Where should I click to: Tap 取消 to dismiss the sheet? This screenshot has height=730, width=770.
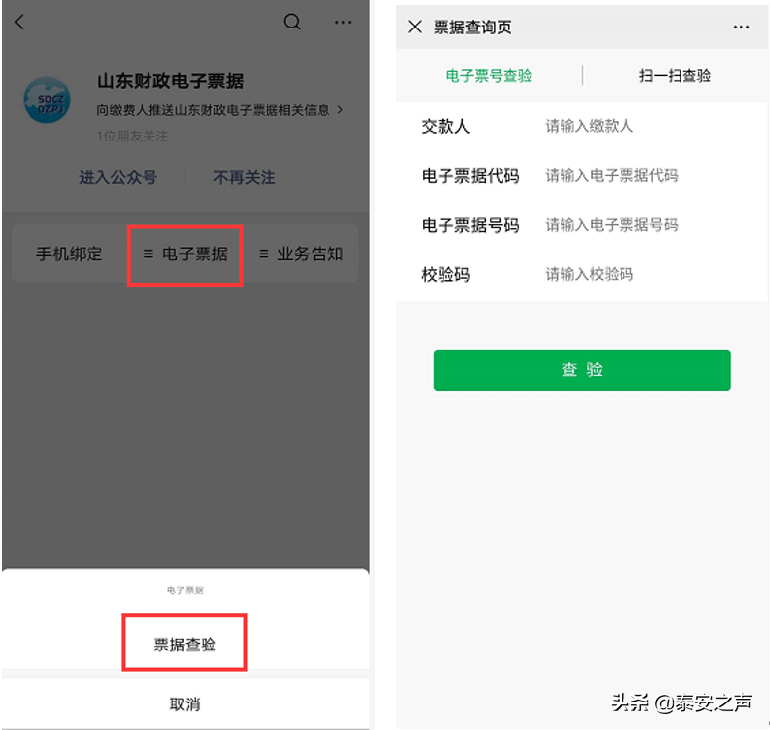pyautogui.click(x=185, y=704)
